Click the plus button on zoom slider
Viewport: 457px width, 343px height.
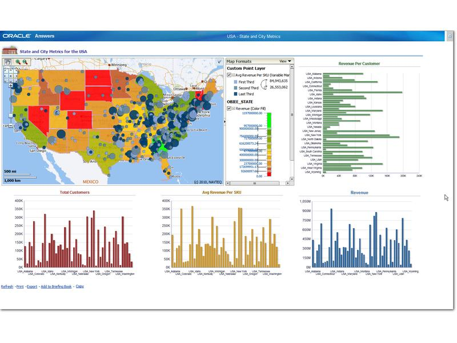[11, 85]
